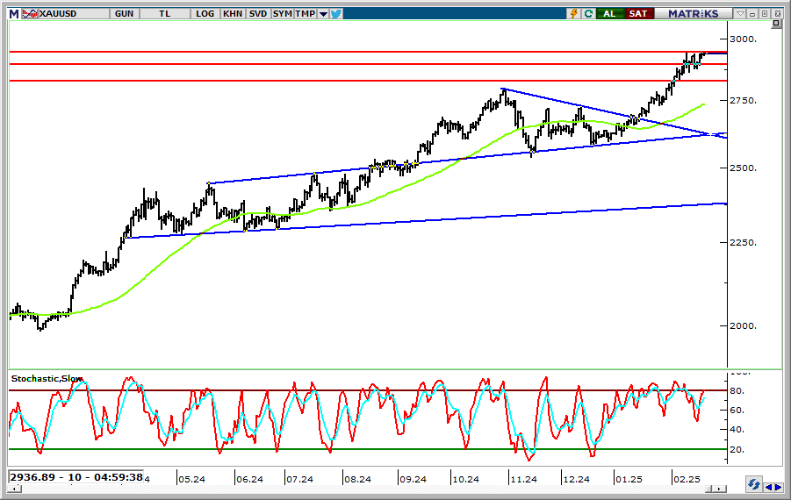Expand the triangle menu beside MATRIKS
Image resolution: width=791 pixels, height=500 pixels.
(742, 13)
